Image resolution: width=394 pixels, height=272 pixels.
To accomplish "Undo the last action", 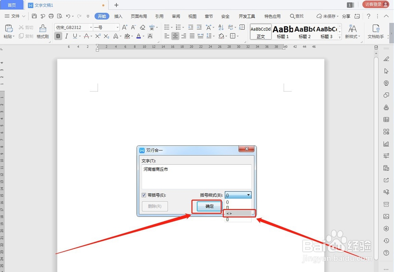I will pyautogui.click(x=68, y=16).
